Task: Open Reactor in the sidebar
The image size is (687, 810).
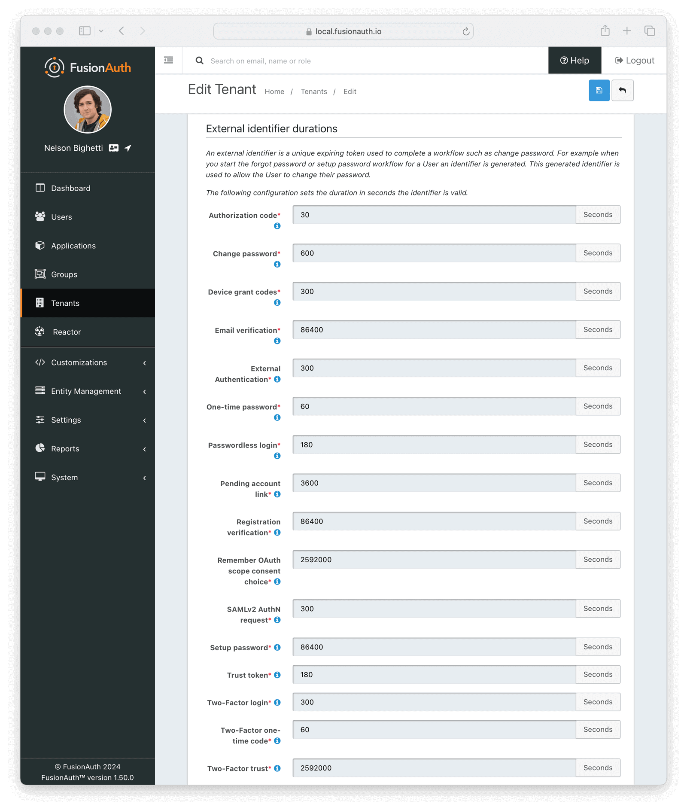Action: click(x=88, y=332)
